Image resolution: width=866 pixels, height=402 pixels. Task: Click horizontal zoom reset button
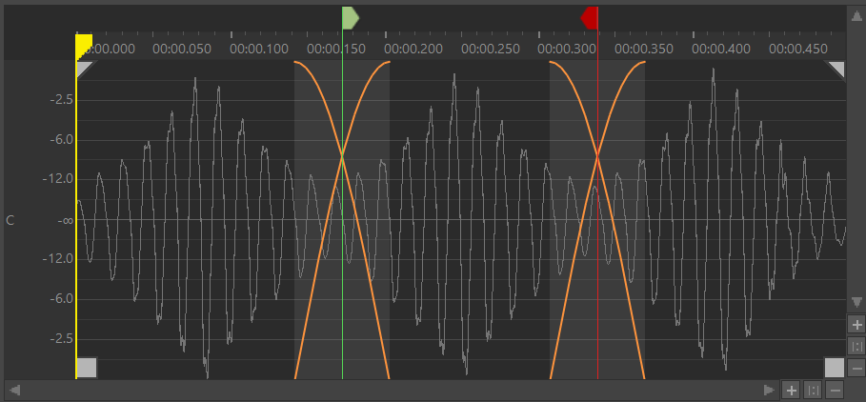[813, 390]
